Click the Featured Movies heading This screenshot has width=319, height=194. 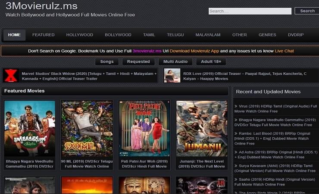[25, 91]
